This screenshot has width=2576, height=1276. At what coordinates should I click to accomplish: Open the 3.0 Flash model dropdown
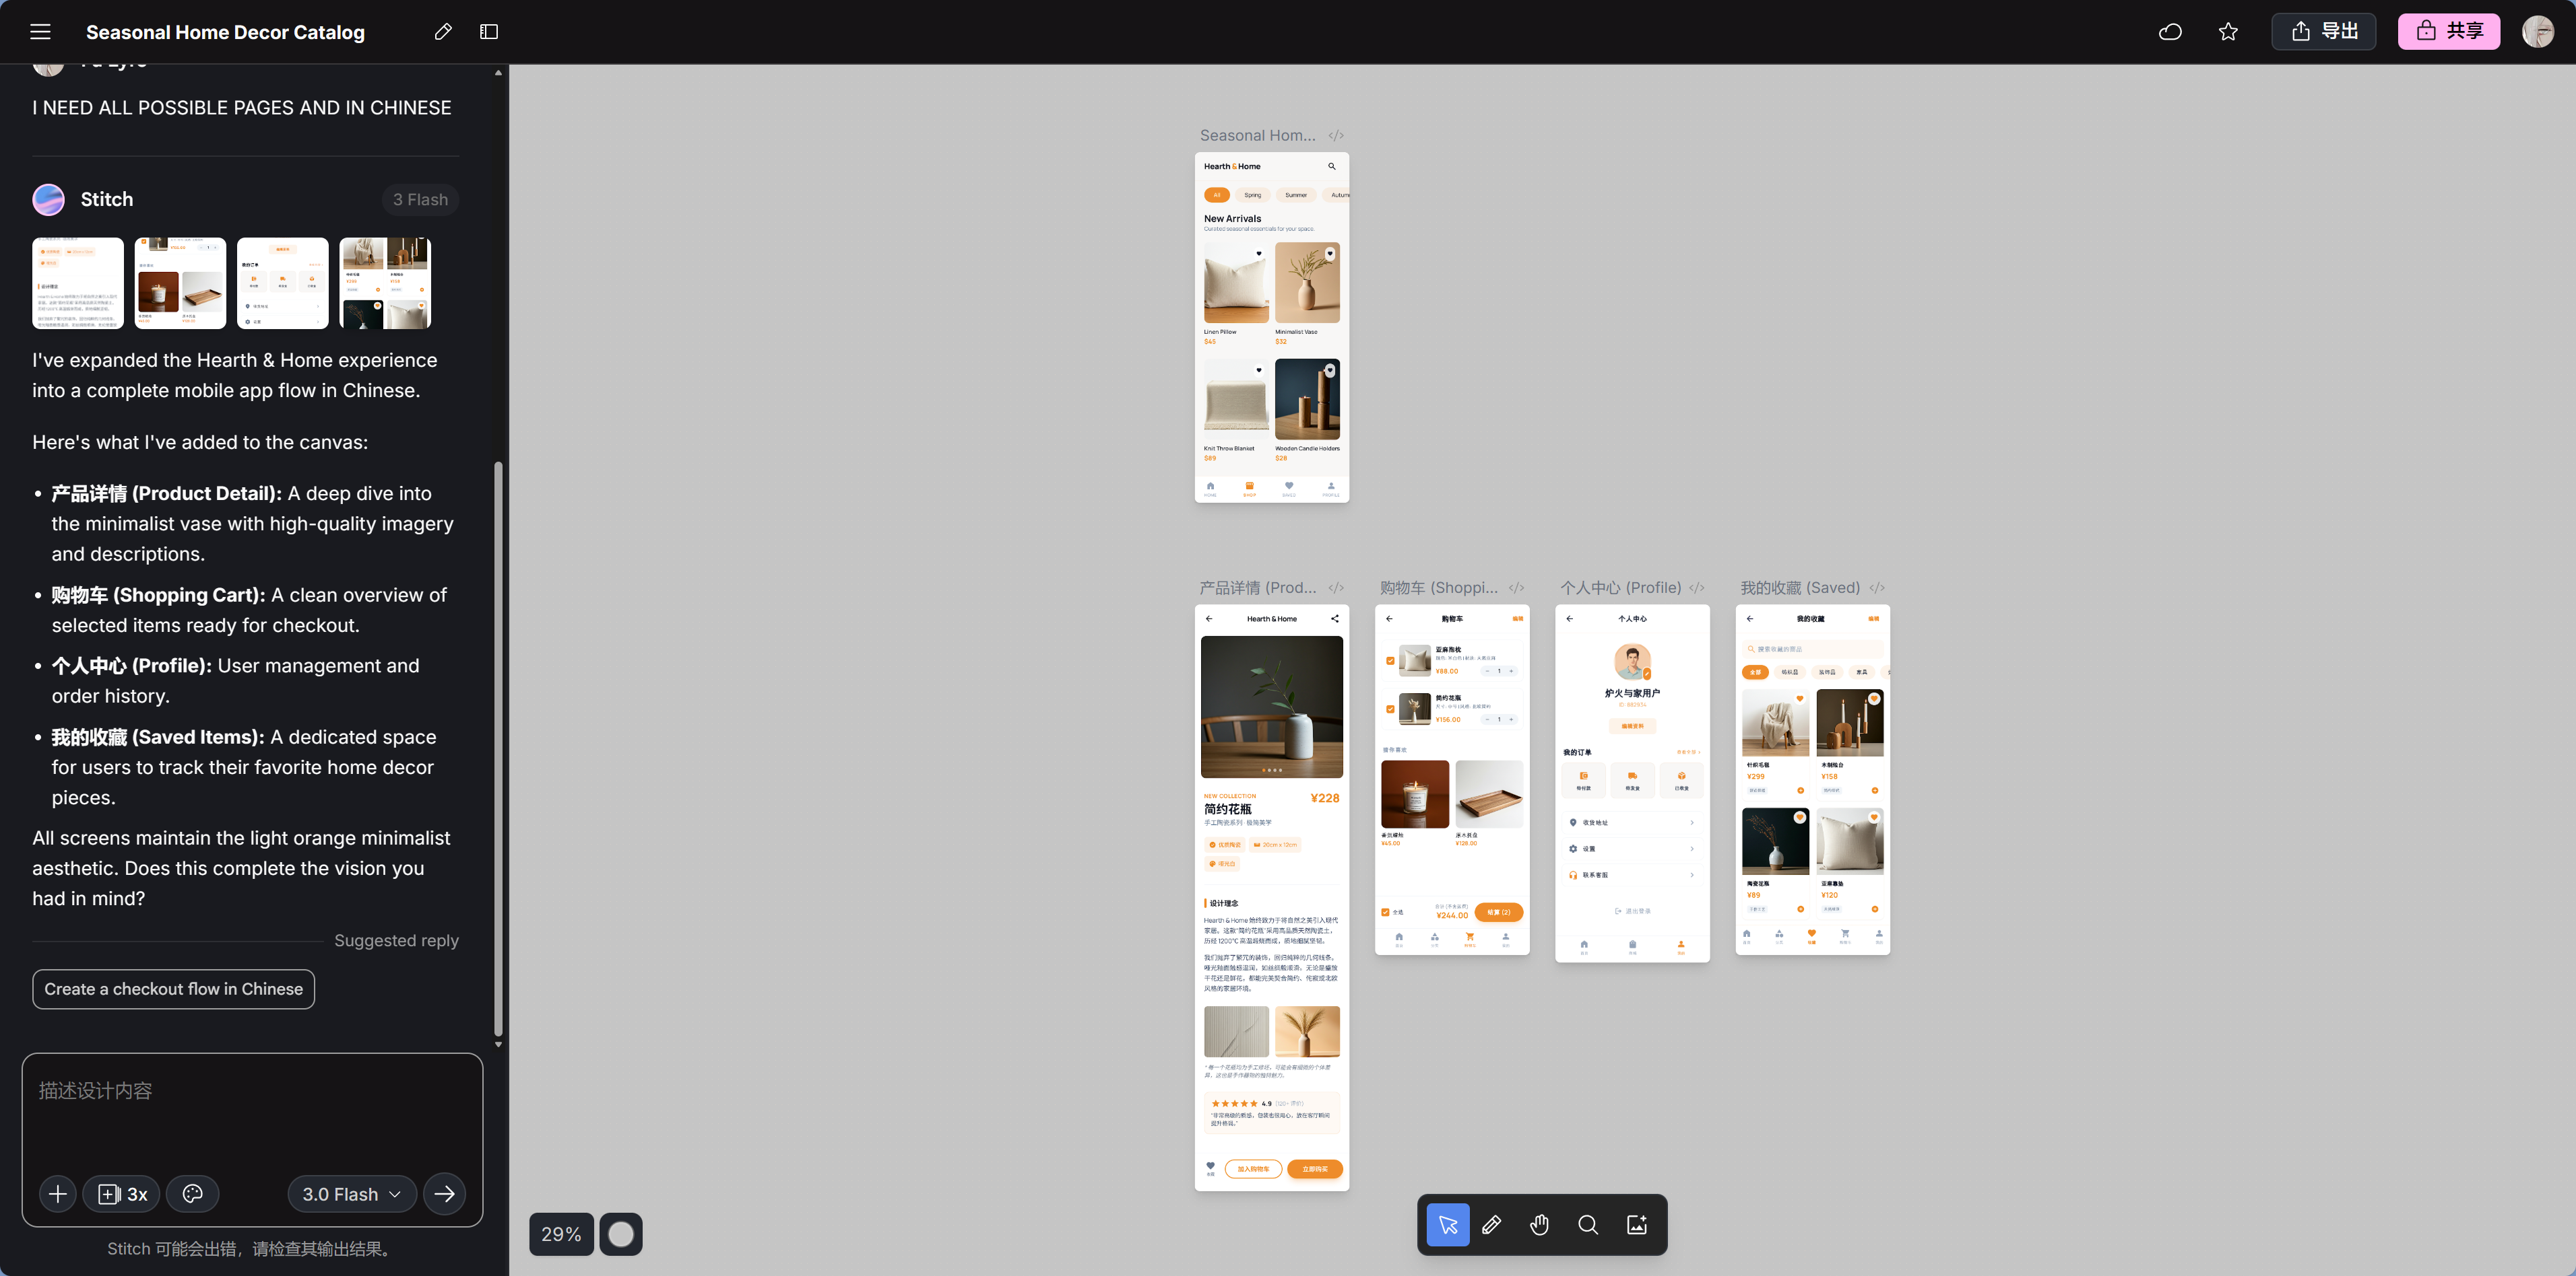point(352,1194)
